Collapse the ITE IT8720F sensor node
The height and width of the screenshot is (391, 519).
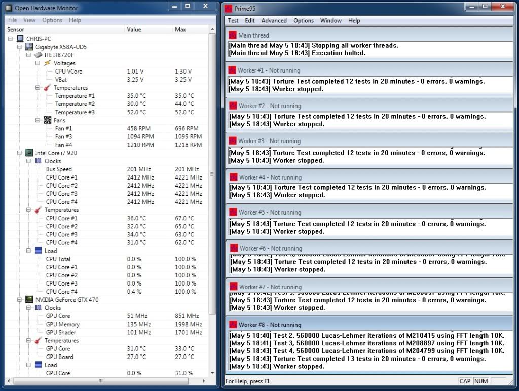(x=29, y=55)
